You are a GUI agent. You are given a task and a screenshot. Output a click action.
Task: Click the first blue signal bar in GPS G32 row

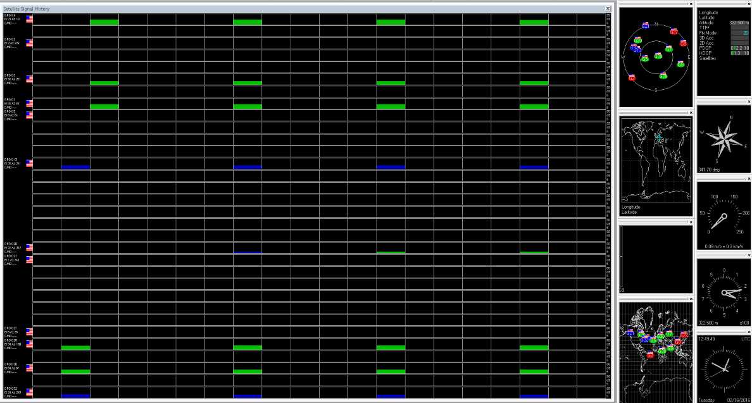75,396
